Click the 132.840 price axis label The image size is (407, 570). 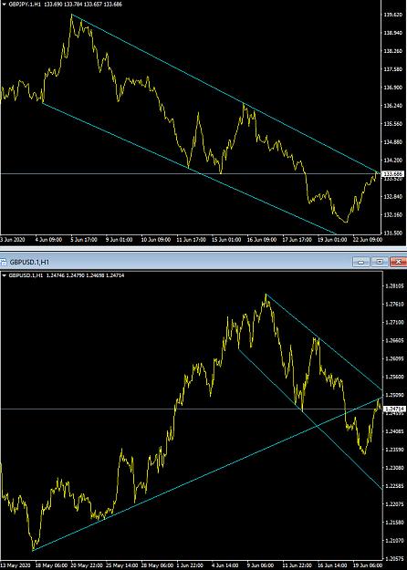(391, 197)
